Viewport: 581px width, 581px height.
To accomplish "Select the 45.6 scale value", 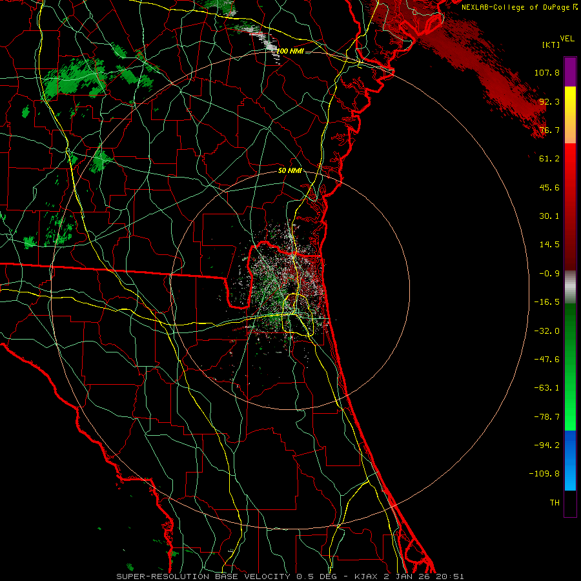I will [549, 187].
